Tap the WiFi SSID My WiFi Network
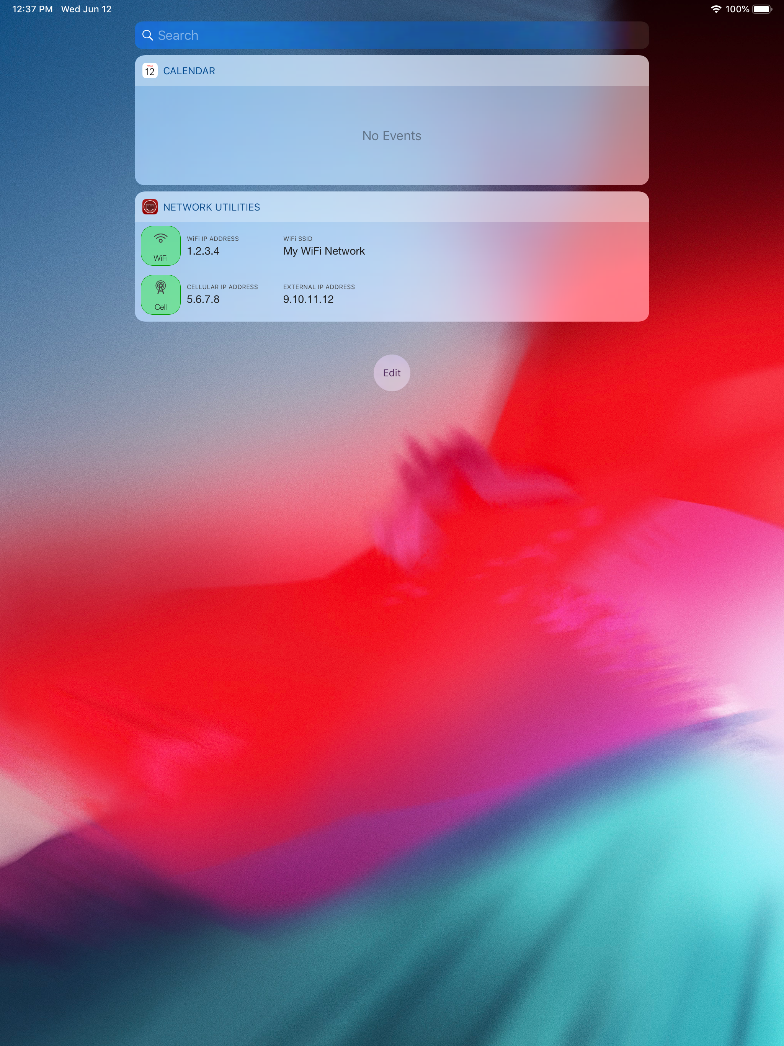The image size is (784, 1046). click(324, 251)
